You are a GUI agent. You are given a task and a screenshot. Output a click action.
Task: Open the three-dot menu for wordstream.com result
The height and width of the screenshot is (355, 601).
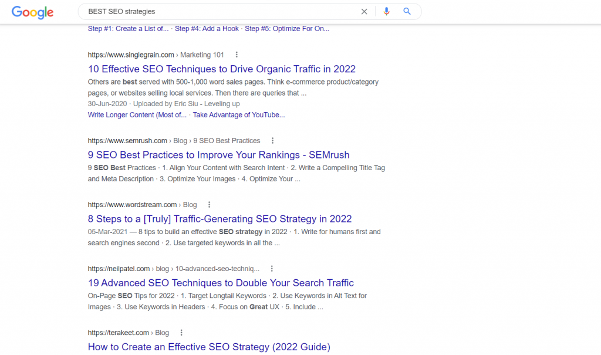point(210,205)
